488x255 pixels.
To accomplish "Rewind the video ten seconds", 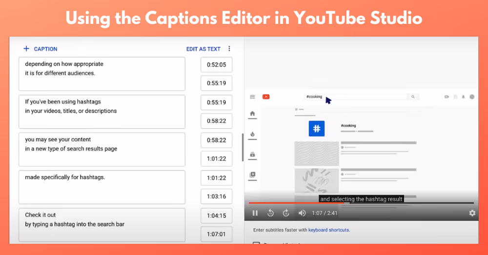I will 270,213.
